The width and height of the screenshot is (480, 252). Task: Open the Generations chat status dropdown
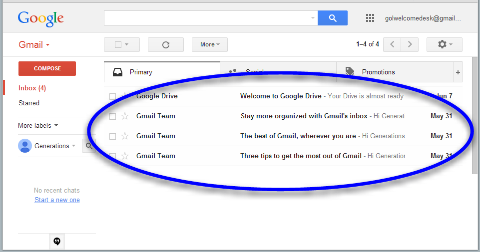[x=74, y=146]
